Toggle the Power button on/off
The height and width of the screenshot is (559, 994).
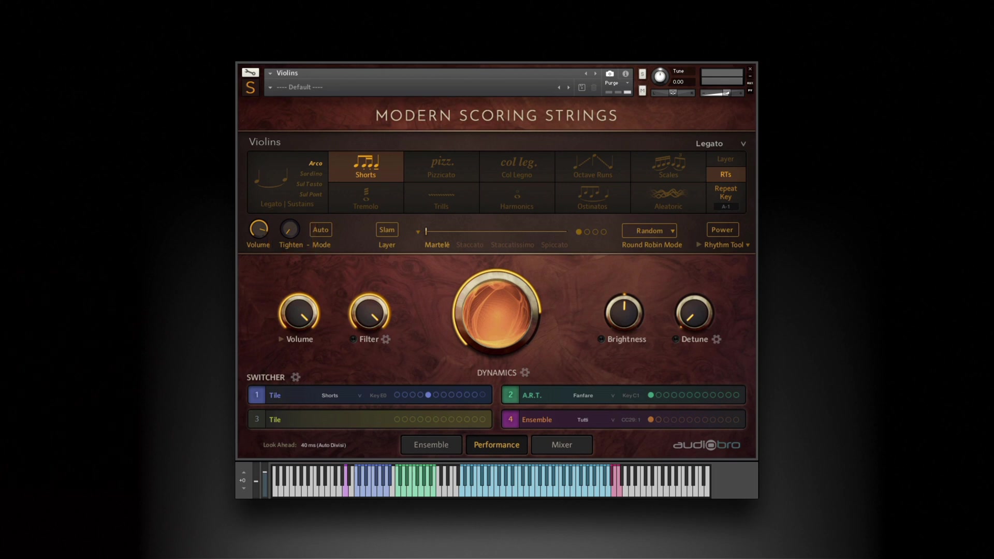point(722,229)
